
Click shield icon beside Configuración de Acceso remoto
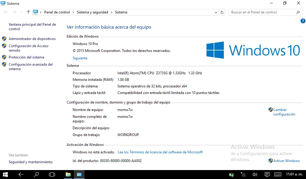pyautogui.click(x=4, y=46)
